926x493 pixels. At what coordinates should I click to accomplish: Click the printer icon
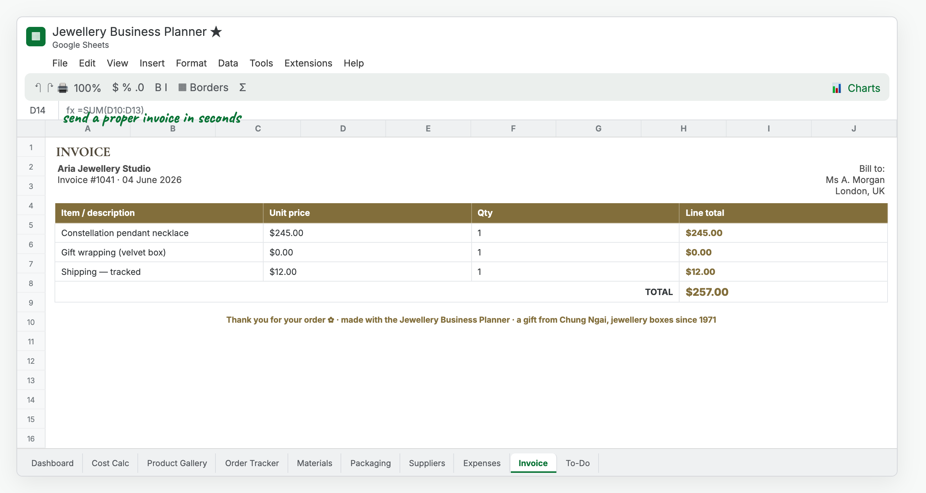[63, 88]
